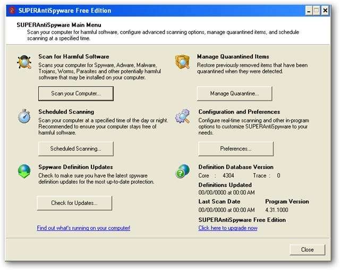Click the SUPERAntiSpyware Free Edition label above upgrade link
The image size is (340, 270).
242,220
